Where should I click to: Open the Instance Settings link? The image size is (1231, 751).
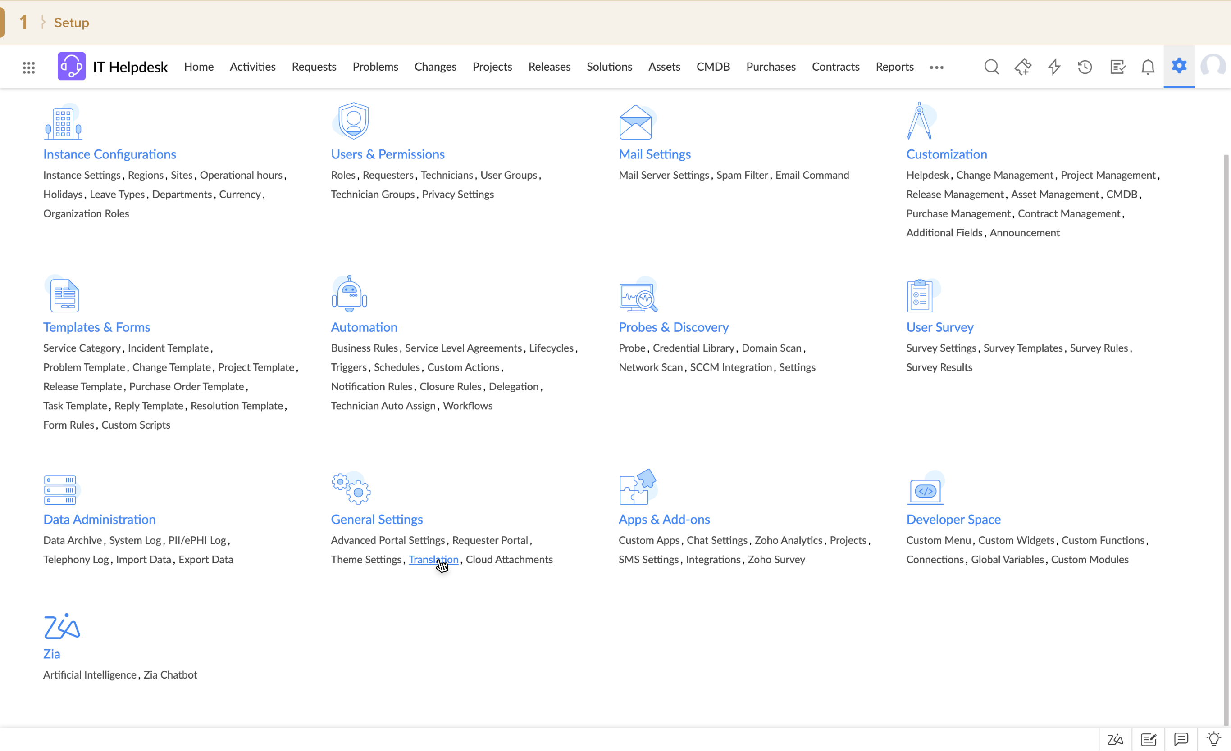(x=82, y=175)
